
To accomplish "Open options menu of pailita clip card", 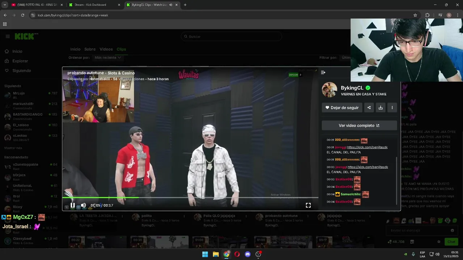I will pyautogui.click(x=184, y=216).
